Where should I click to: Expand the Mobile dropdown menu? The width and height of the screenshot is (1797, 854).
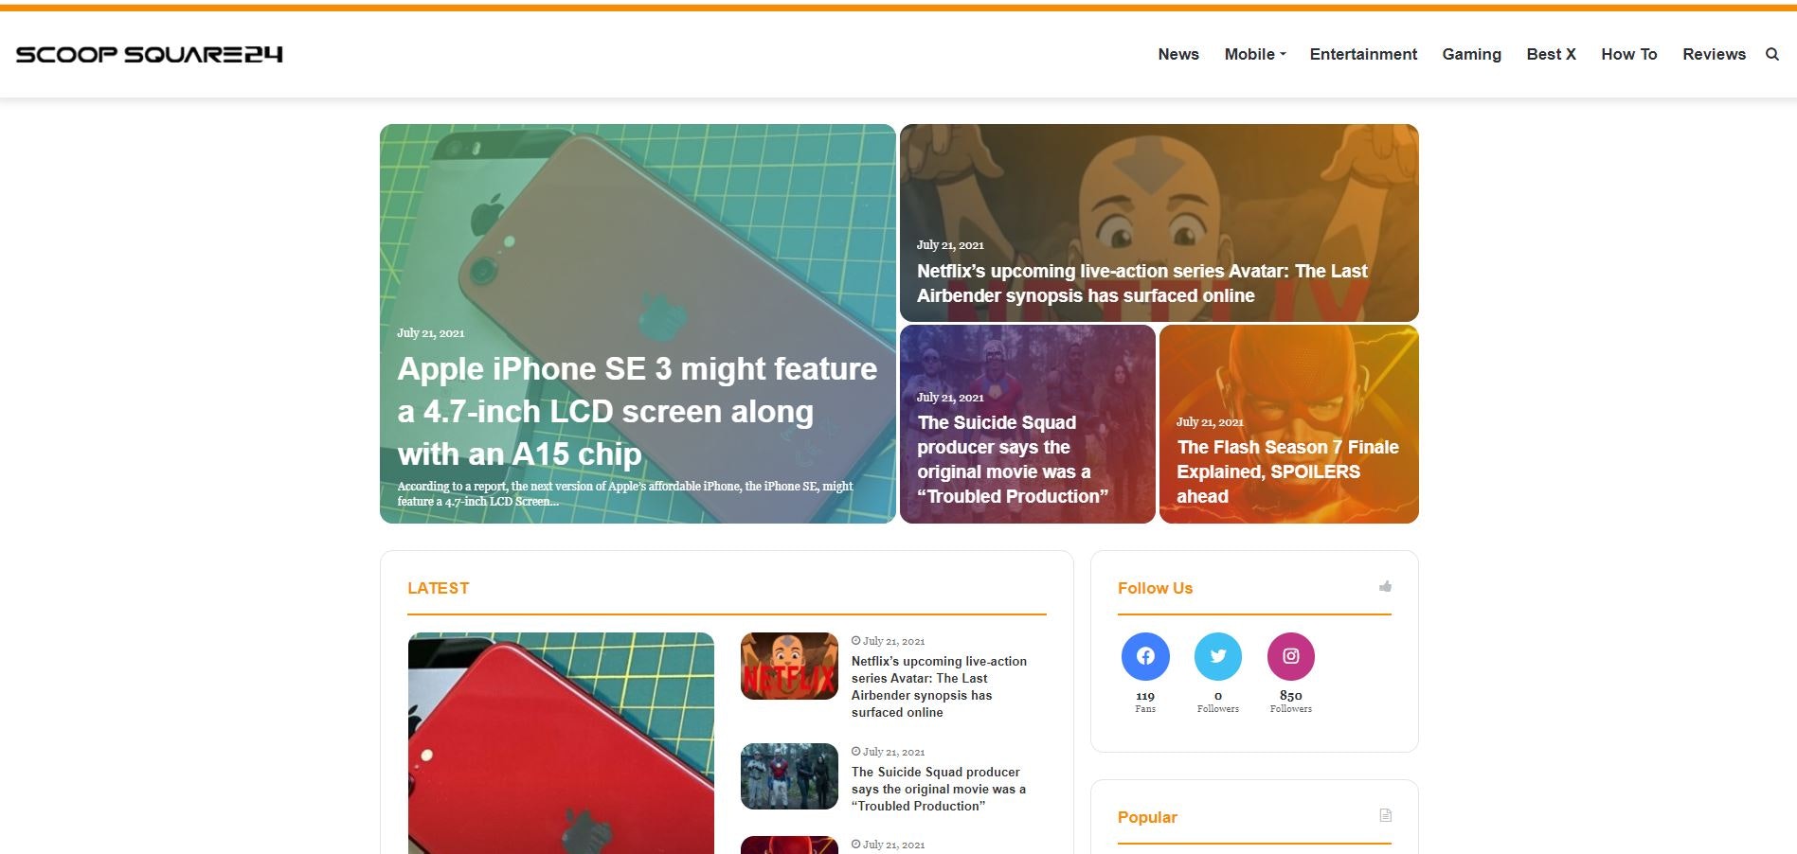[x=1255, y=54]
